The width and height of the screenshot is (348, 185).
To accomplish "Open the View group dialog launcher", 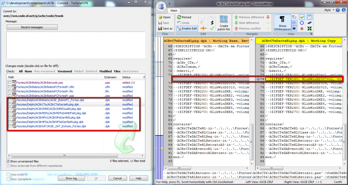I will point(311,34).
